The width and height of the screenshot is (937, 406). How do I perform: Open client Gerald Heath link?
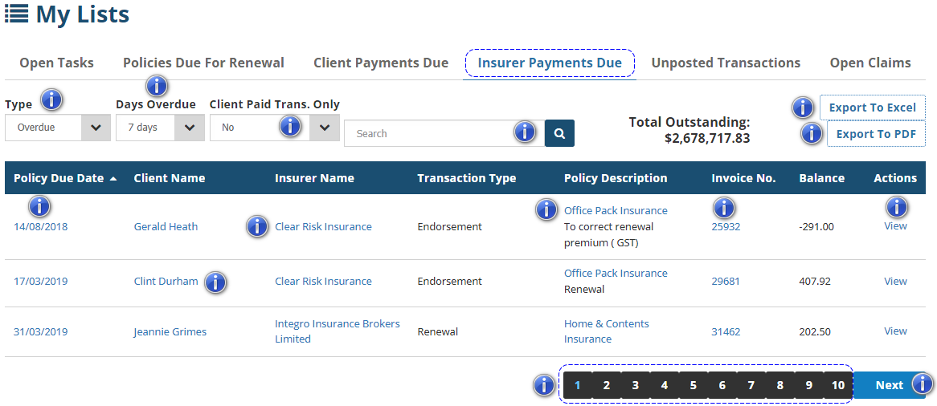(166, 226)
